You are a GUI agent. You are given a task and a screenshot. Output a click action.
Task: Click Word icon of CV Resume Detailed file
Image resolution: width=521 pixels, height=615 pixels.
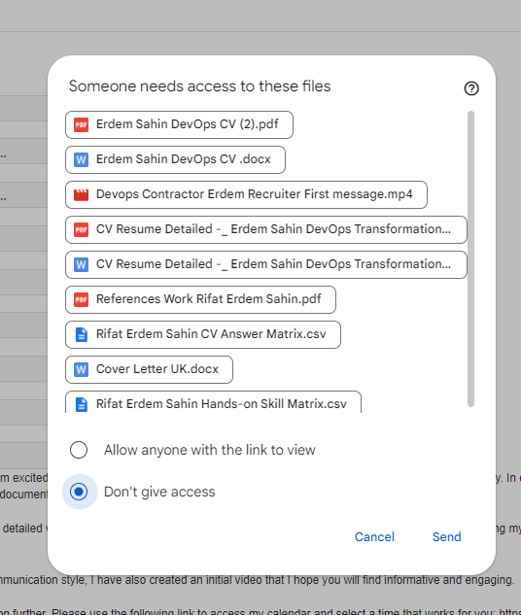coord(82,264)
